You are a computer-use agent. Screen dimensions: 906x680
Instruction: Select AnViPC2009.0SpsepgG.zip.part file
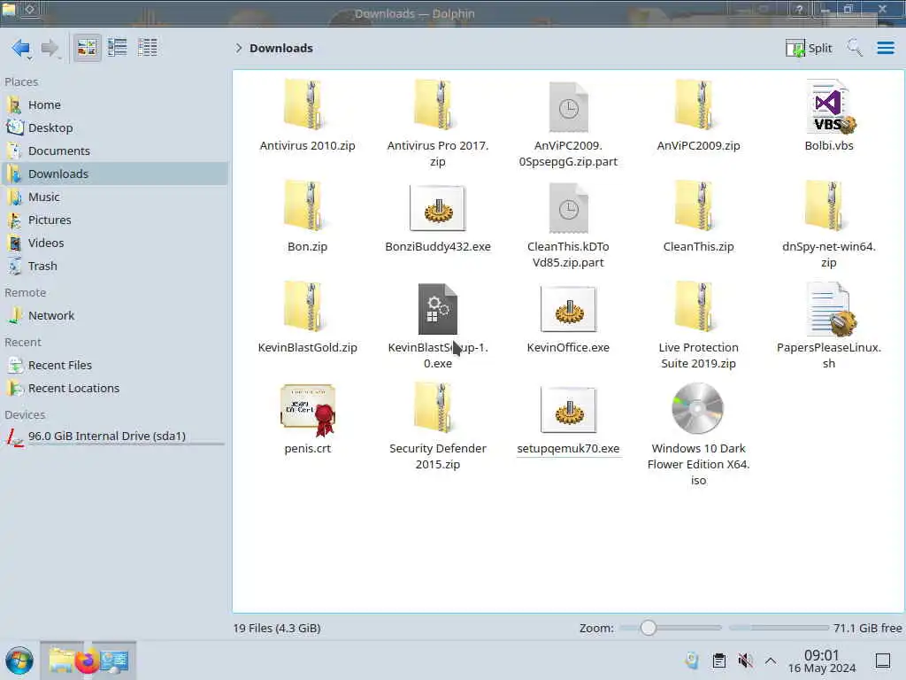click(x=568, y=122)
